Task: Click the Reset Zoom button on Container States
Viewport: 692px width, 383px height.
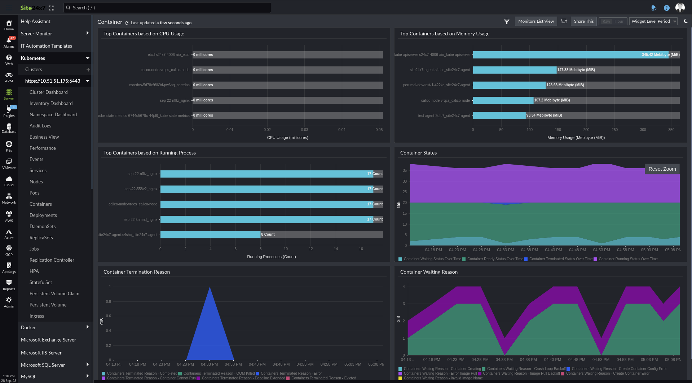Action: tap(662, 169)
